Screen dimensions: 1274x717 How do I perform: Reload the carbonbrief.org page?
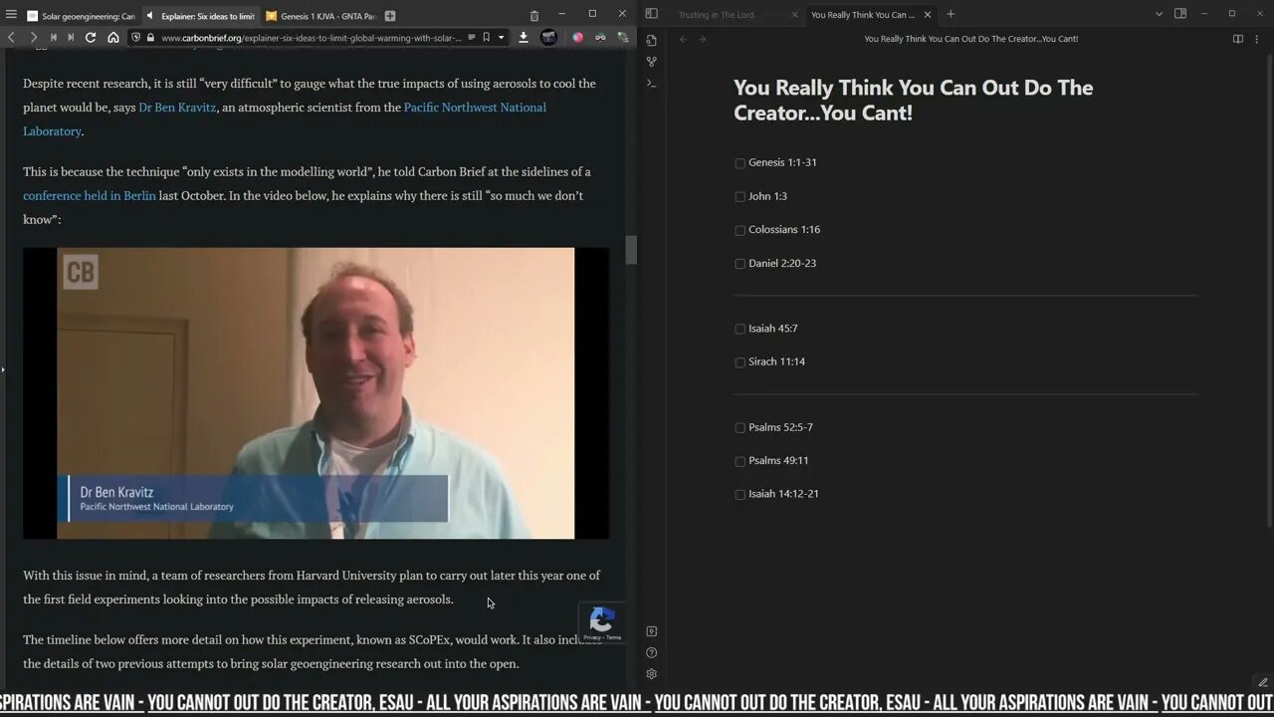[91, 37]
